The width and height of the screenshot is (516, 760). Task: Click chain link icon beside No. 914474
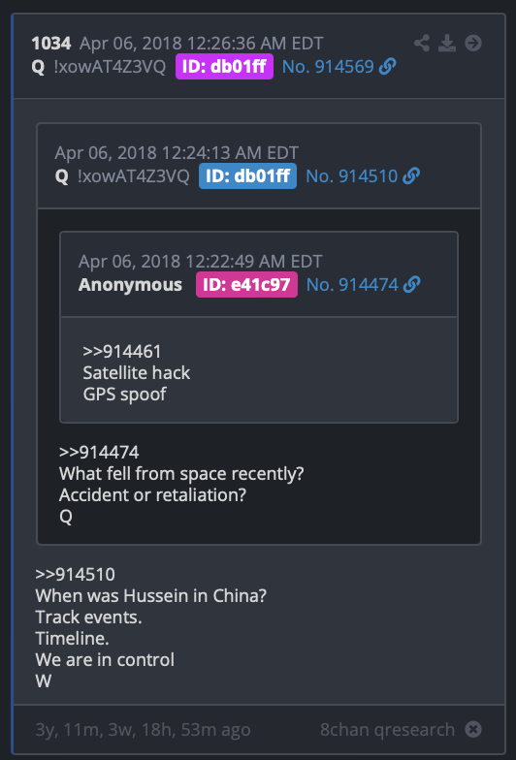[x=411, y=285]
